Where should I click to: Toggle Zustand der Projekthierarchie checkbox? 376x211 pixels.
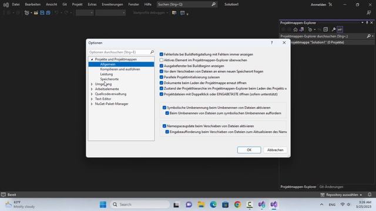(x=162, y=89)
